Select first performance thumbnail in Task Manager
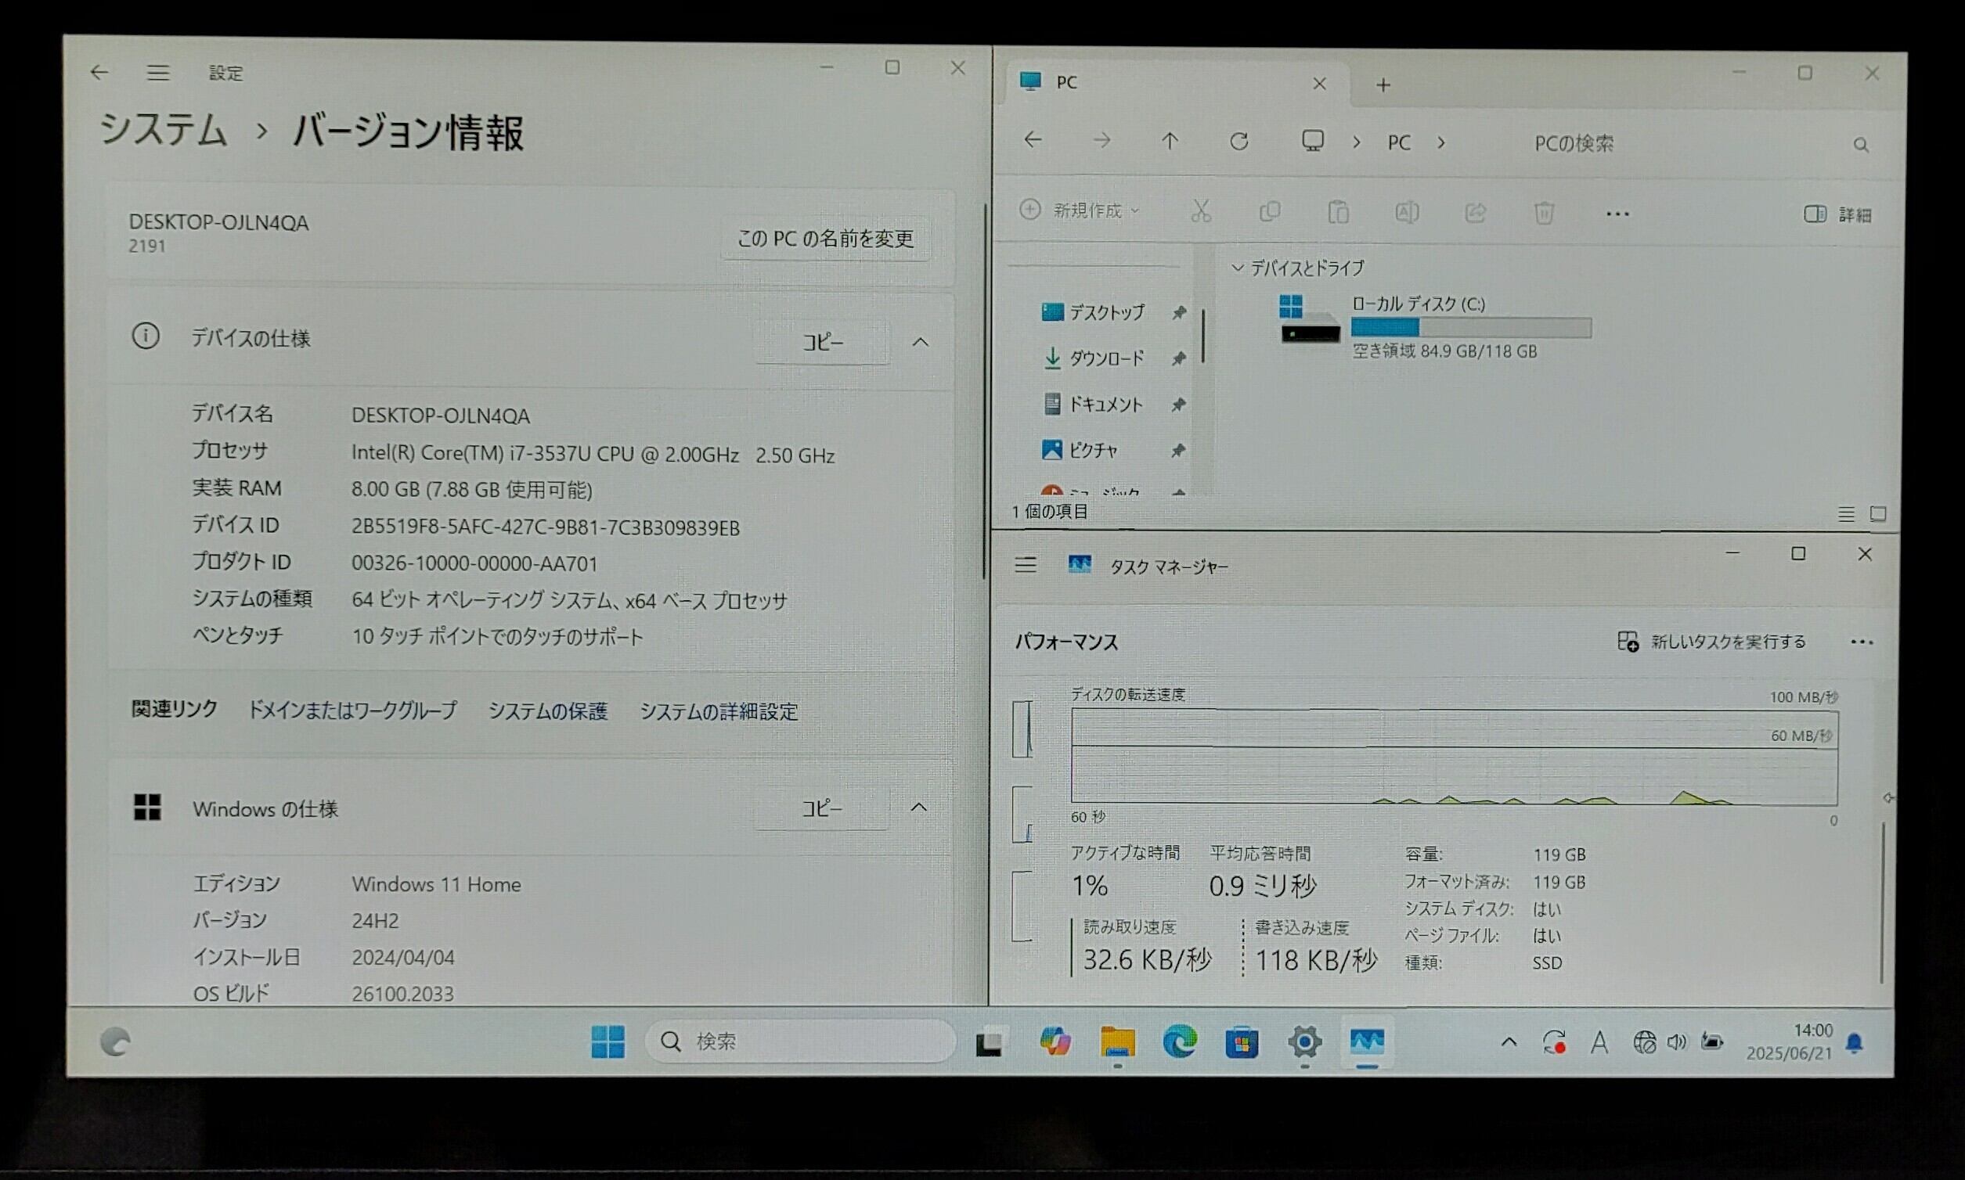This screenshot has height=1180, width=1965. (x=1023, y=729)
